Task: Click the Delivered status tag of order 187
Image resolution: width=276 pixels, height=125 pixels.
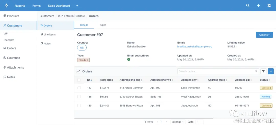Action: click(266, 88)
